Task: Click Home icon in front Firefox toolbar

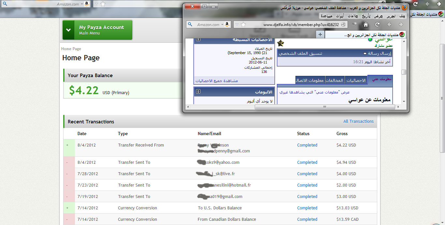Action: coord(366,24)
